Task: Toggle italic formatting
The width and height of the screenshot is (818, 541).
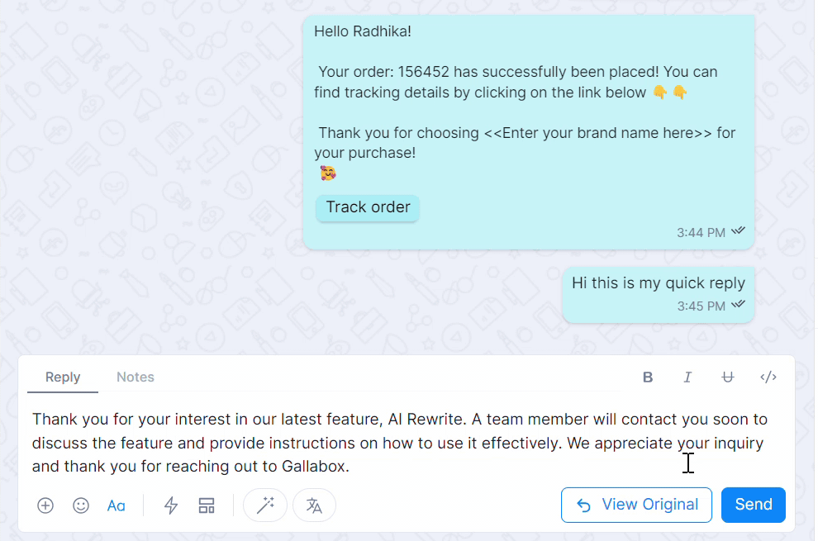Action: click(x=687, y=377)
